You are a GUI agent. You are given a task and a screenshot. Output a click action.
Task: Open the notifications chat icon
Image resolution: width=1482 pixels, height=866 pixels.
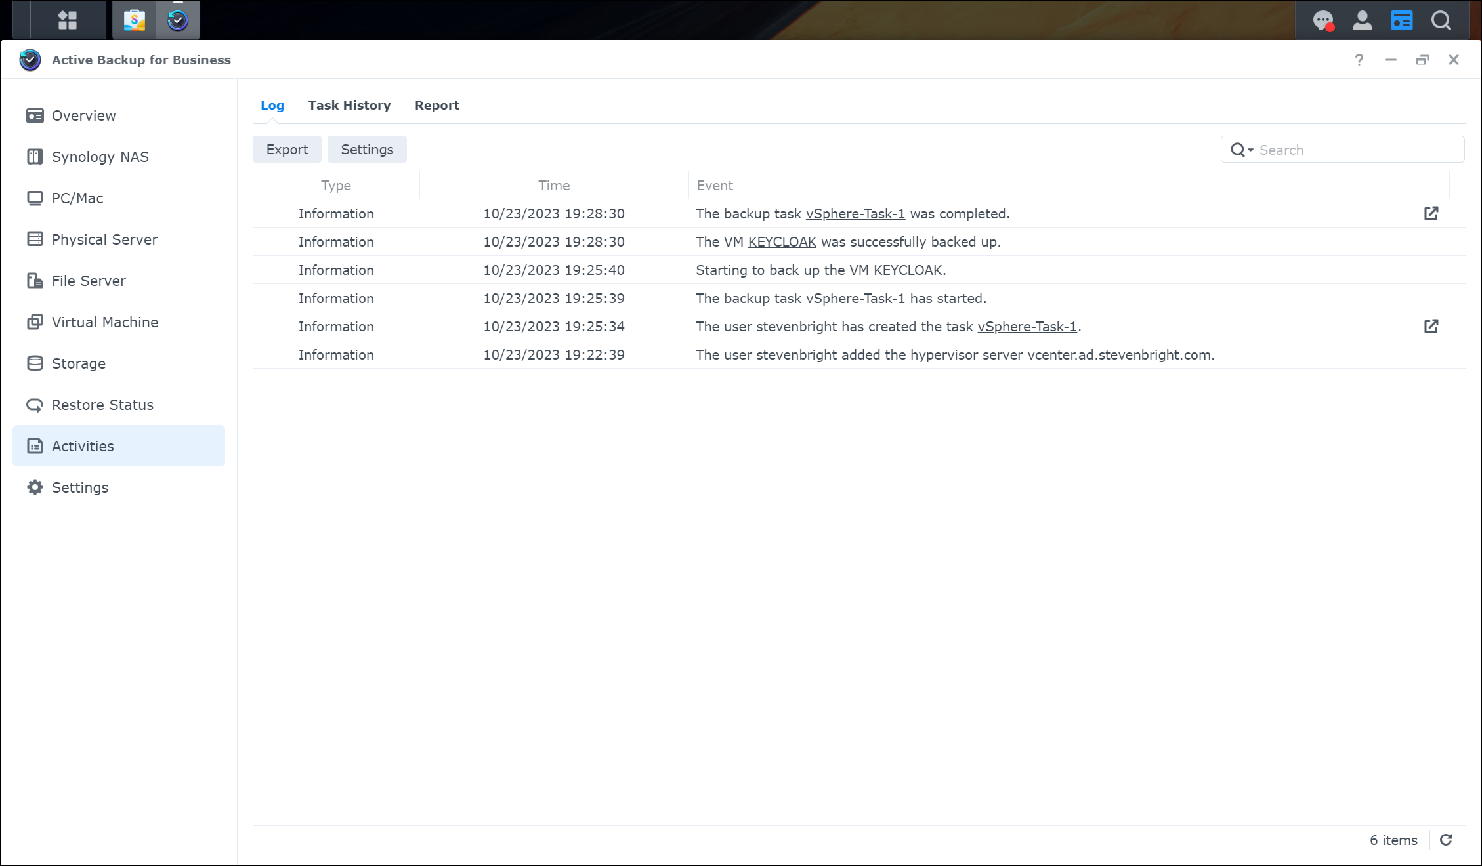click(x=1323, y=20)
